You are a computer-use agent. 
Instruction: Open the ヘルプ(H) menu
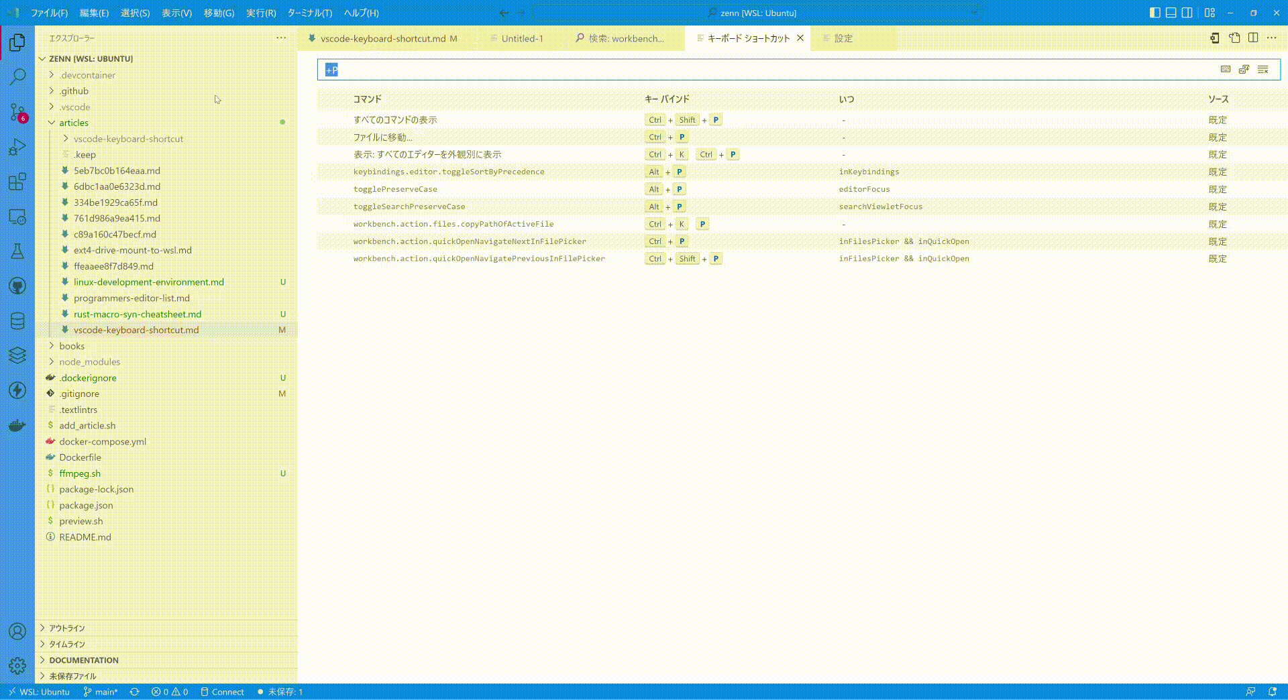pos(361,13)
